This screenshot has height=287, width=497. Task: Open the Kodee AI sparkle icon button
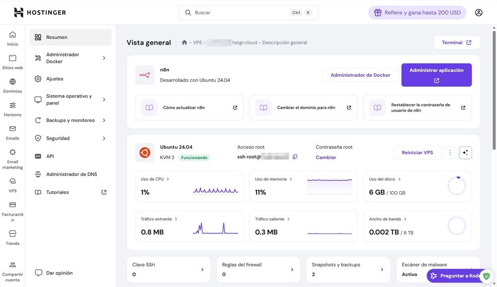[465, 153]
